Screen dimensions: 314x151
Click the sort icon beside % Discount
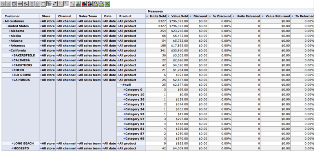click(210, 16)
